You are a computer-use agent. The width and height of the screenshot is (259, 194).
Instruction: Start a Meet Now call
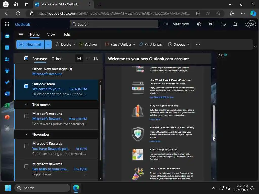176,24
